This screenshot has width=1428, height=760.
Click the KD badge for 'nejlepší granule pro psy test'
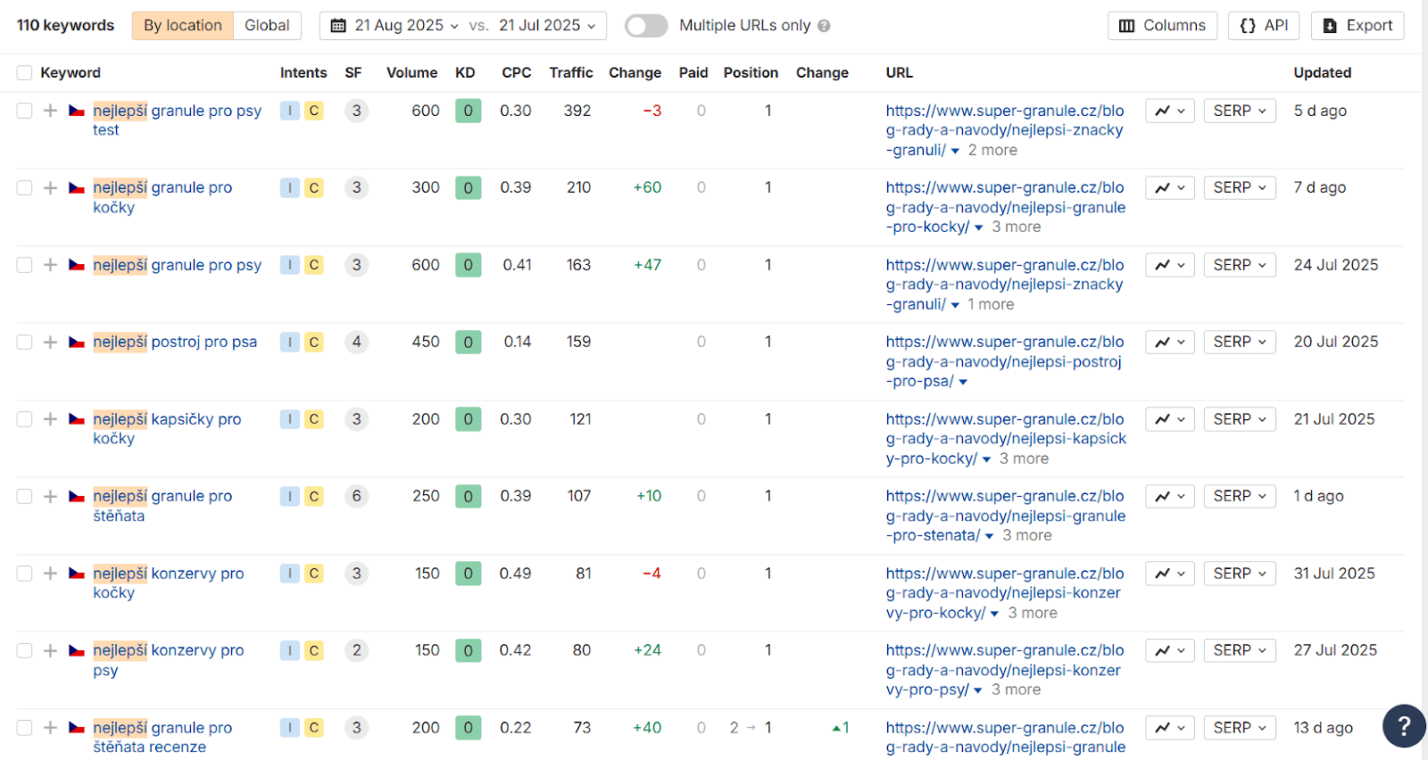click(468, 111)
